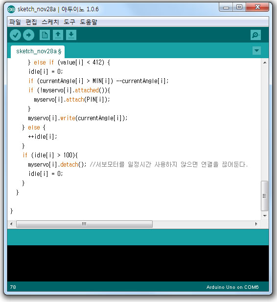This screenshot has height=302, width=277.
Task: Open the 편집 menu
Action: click(x=31, y=22)
